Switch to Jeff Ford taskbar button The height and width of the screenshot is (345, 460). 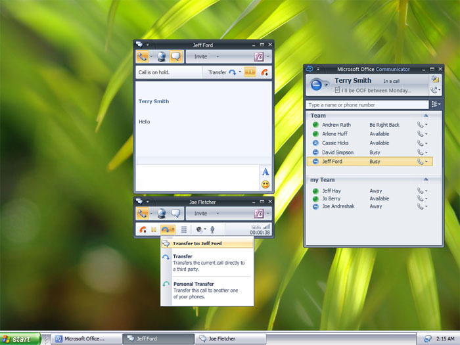click(158, 339)
